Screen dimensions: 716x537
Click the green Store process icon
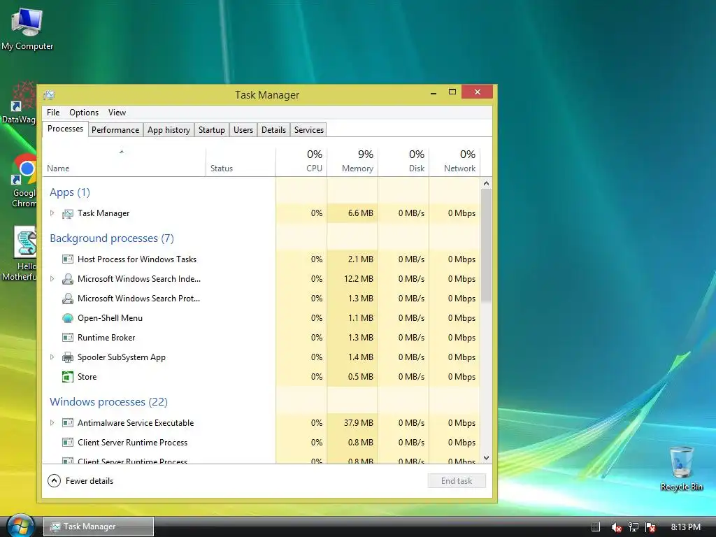coord(68,377)
